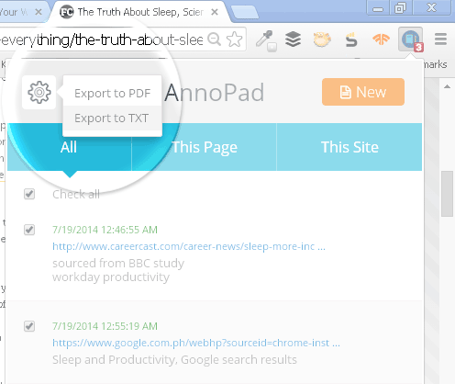Open the google.com.ph webhp note link
The height and width of the screenshot is (384, 455).
point(196,343)
